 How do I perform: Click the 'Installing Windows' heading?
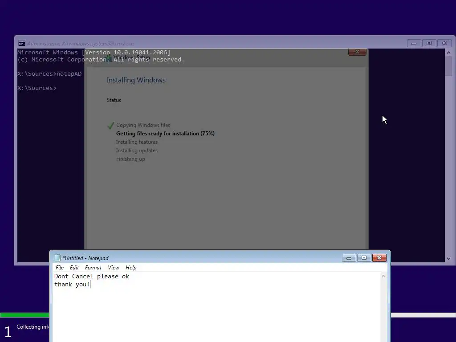[x=136, y=80]
